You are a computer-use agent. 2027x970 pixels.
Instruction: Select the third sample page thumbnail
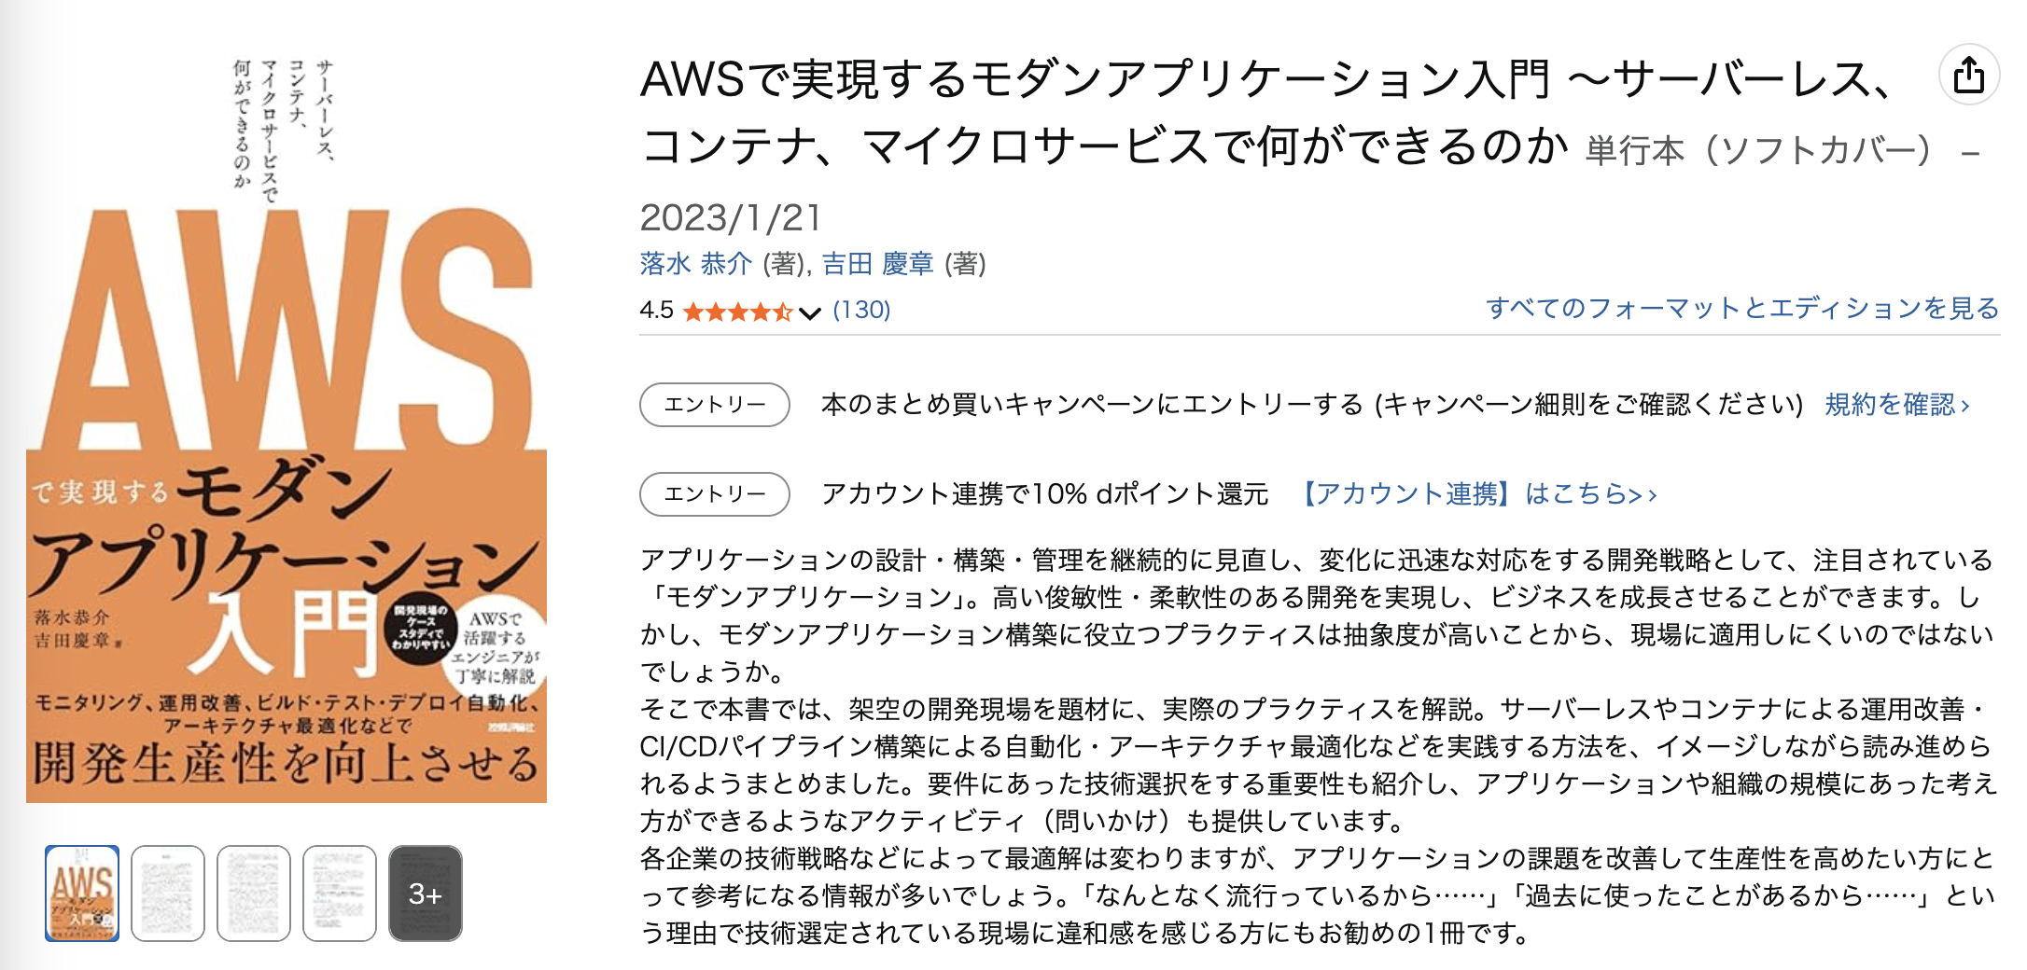tap(254, 893)
